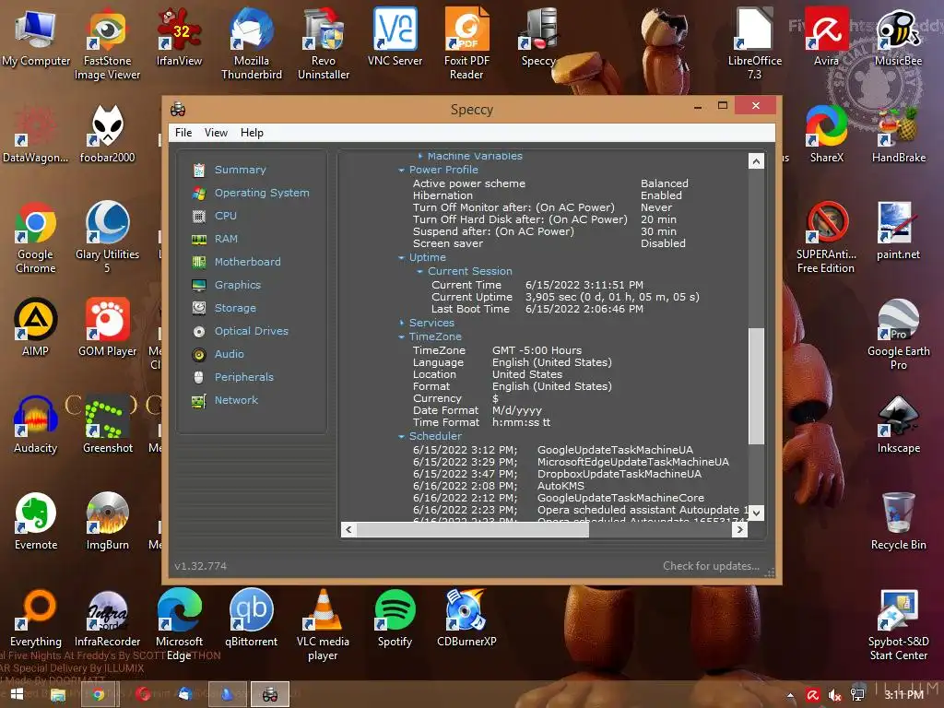The width and height of the screenshot is (944, 708).
Task: Select the Audacity desktop icon
Action: [x=36, y=424]
